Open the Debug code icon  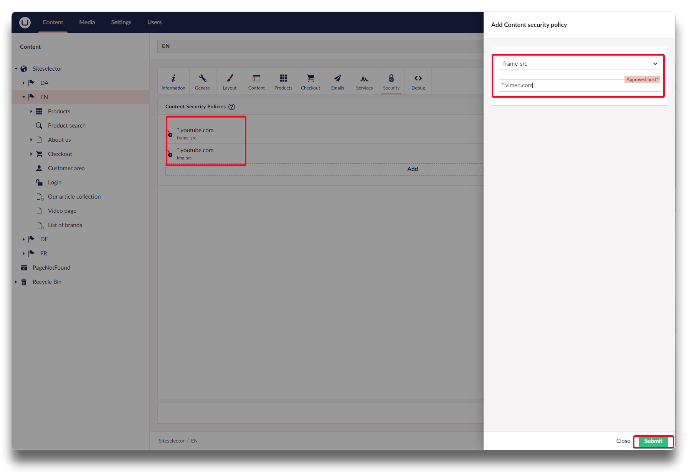(x=418, y=78)
